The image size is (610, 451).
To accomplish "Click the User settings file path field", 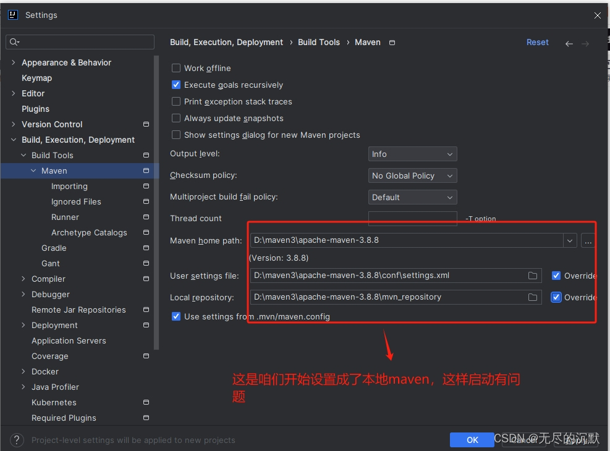I will (396, 276).
